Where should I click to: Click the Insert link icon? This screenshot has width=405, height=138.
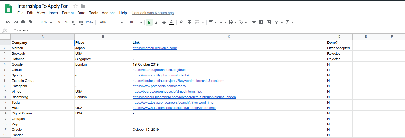[254, 22]
